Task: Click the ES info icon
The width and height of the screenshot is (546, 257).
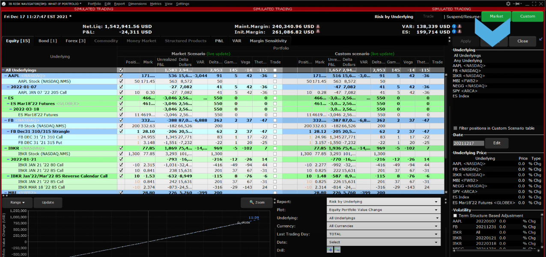Action: click(x=454, y=32)
